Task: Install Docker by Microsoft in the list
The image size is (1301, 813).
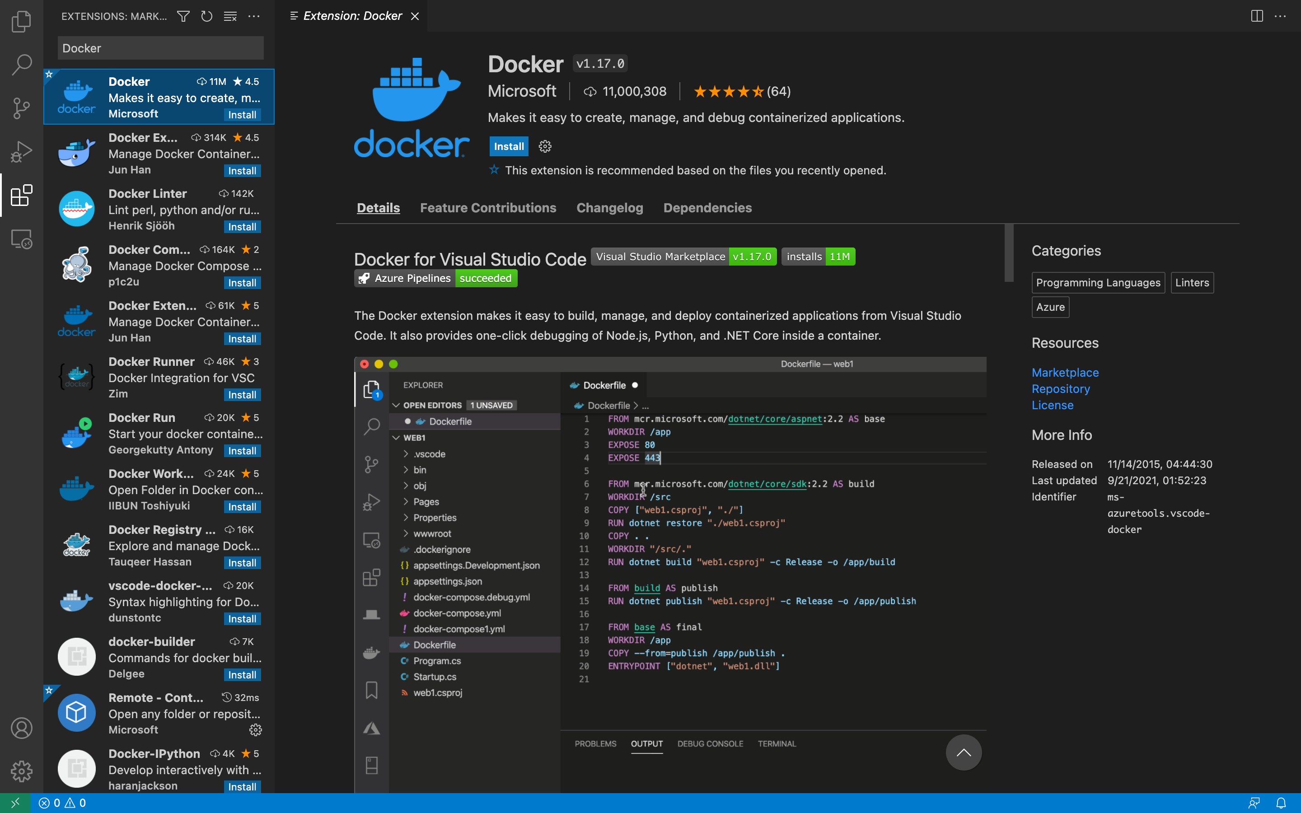Action: (x=242, y=115)
